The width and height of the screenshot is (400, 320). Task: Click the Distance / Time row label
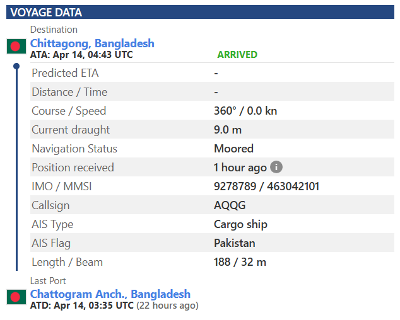pos(69,92)
